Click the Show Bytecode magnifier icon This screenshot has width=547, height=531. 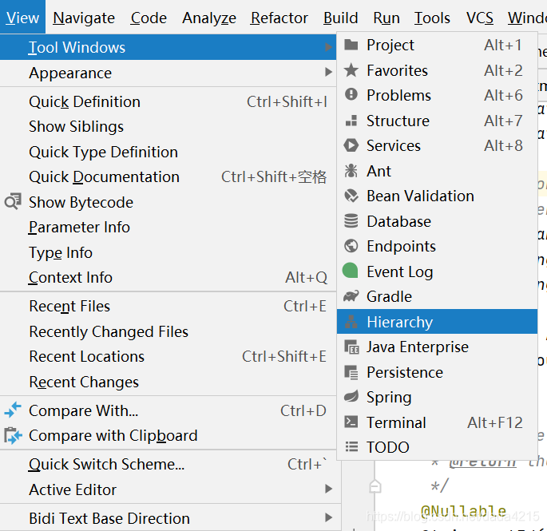(x=13, y=202)
